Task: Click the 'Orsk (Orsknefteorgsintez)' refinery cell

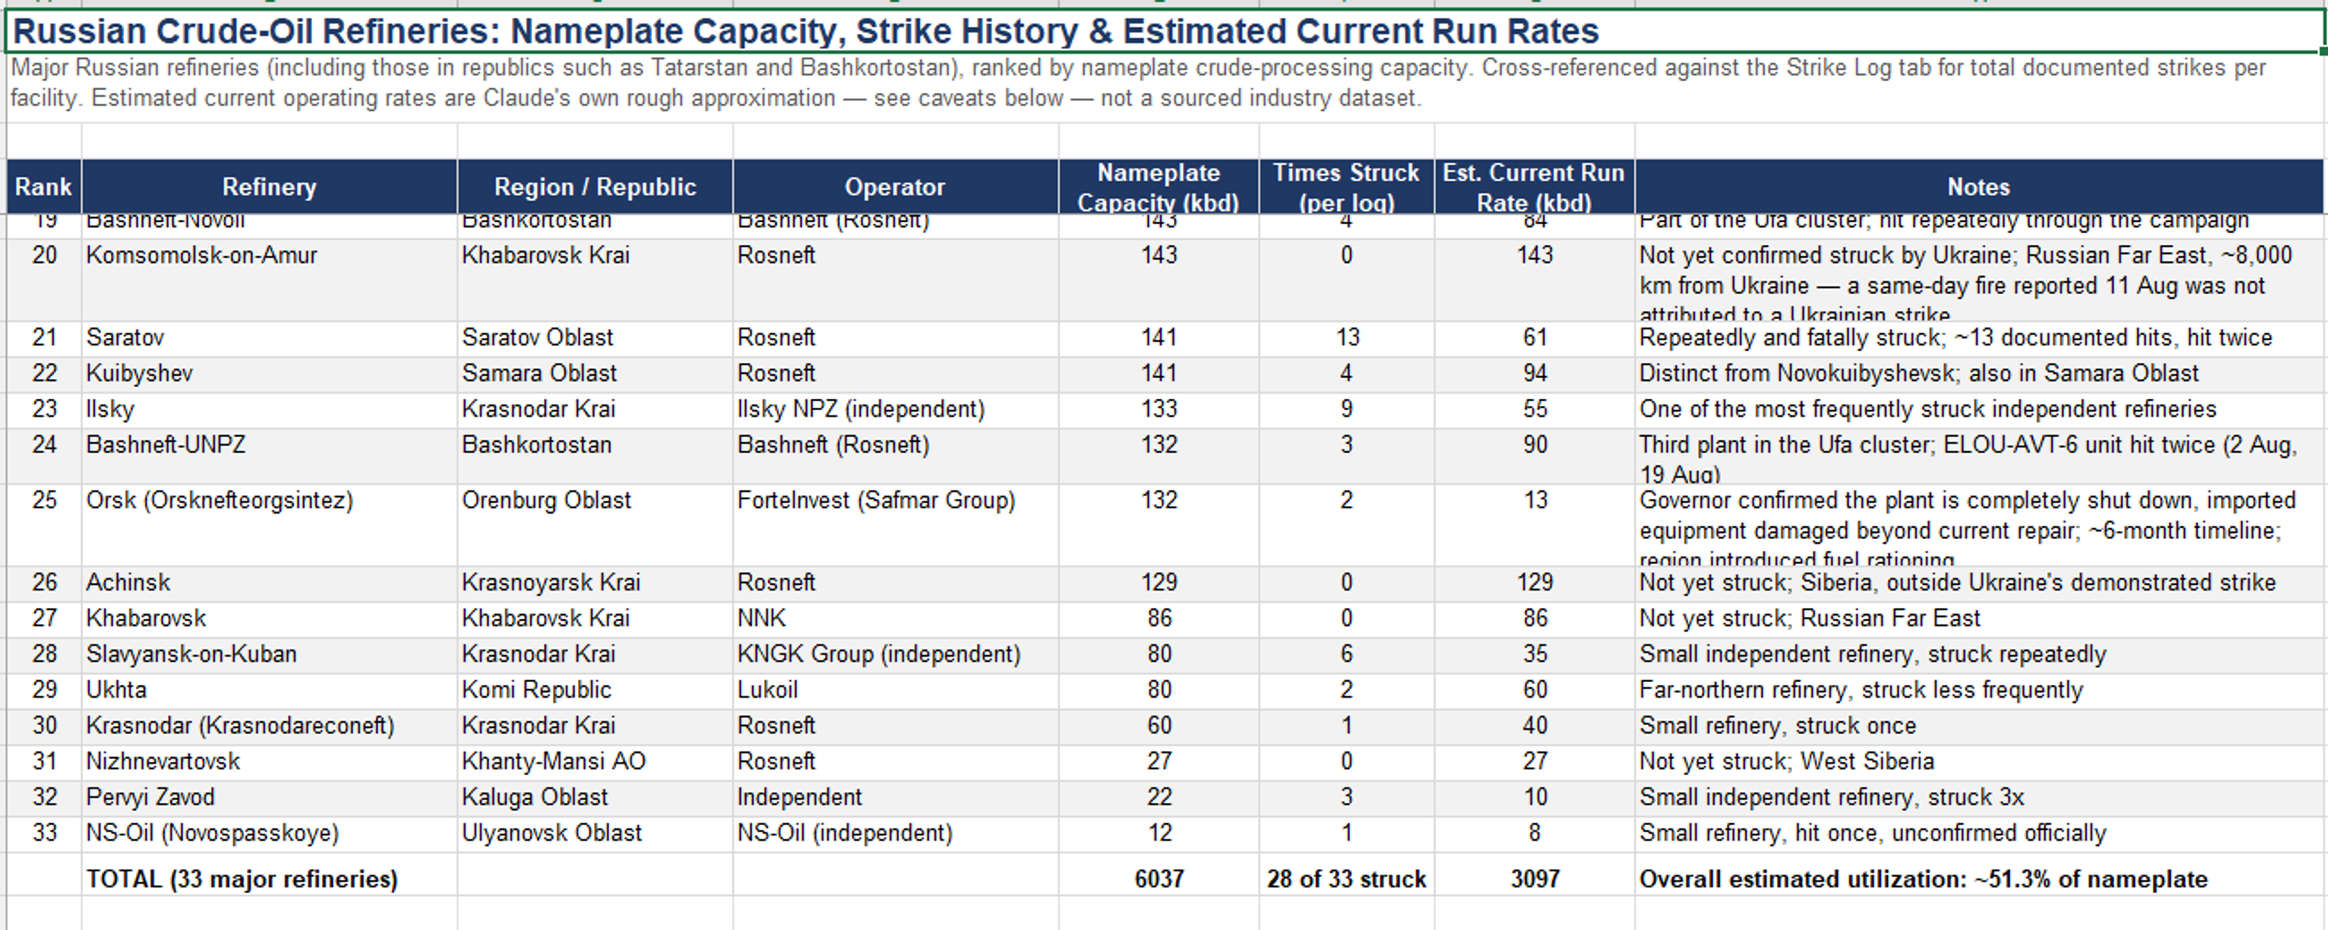Action: [269, 525]
